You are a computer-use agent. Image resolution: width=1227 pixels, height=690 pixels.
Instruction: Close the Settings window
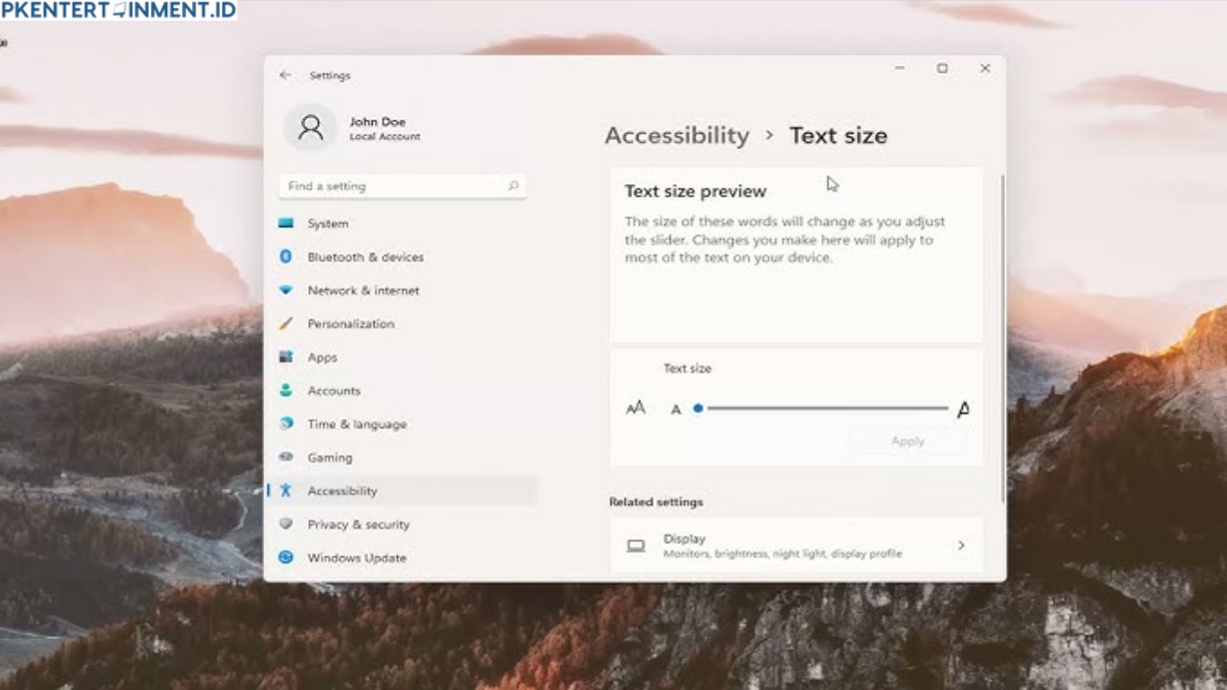(x=985, y=68)
